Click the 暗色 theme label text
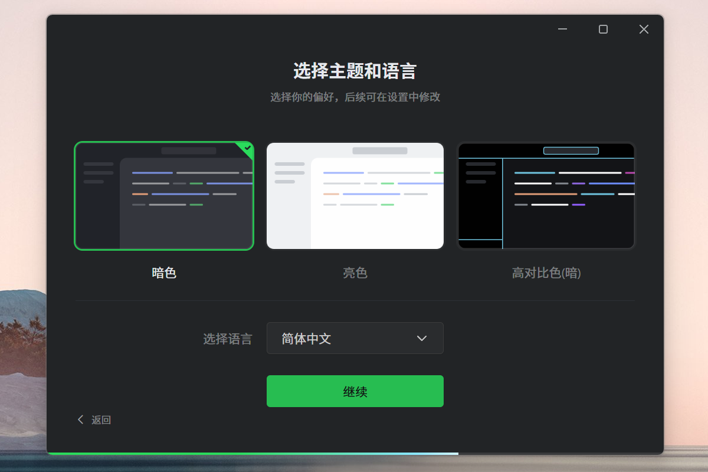708x472 pixels. tap(164, 273)
